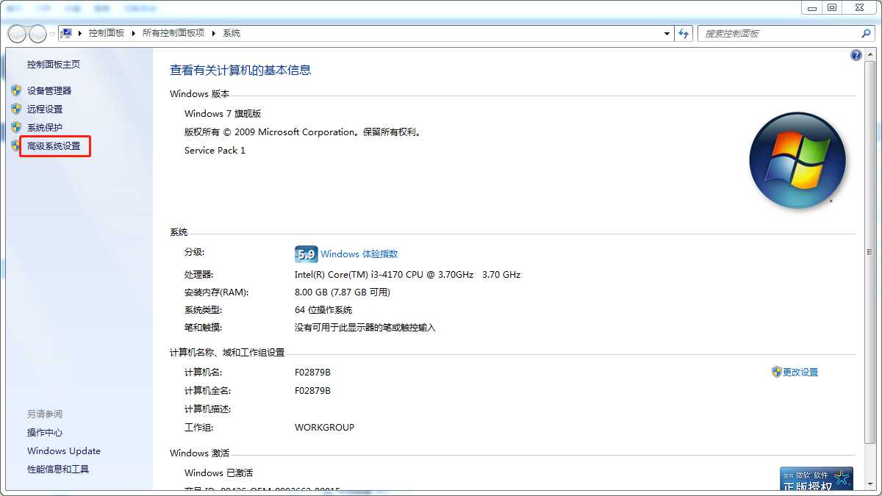The height and width of the screenshot is (496, 882).
Task: Open the address bar history dropdown
Action: click(x=667, y=34)
